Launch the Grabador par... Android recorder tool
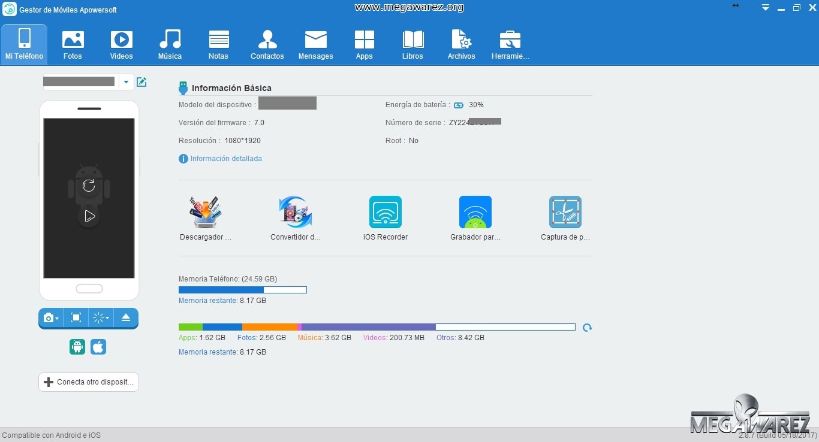This screenshot has height=442, width=819. [475, 219]
